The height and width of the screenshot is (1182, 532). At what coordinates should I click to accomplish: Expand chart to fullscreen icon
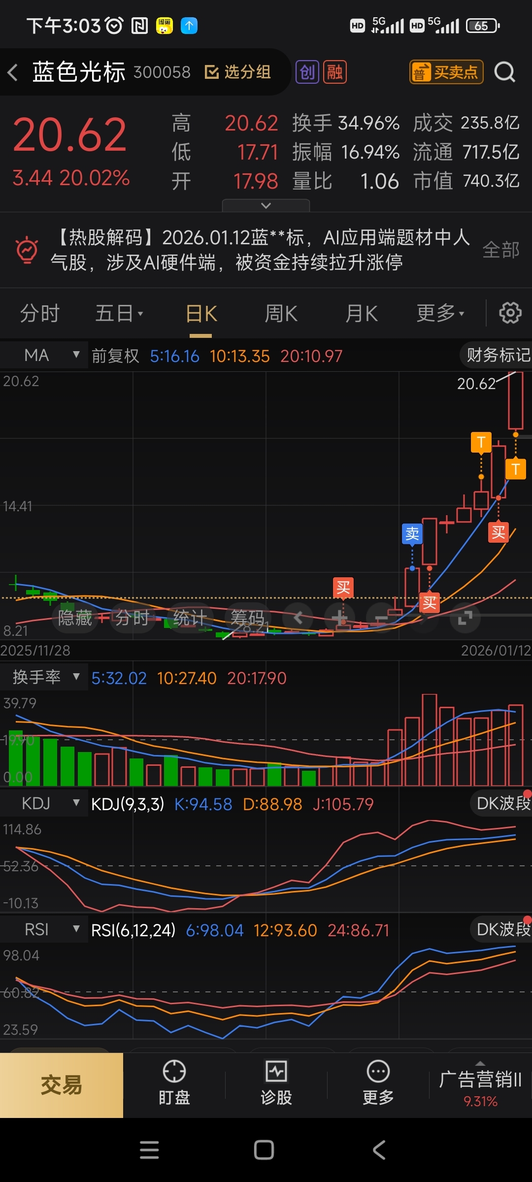[x=465, y=618]
